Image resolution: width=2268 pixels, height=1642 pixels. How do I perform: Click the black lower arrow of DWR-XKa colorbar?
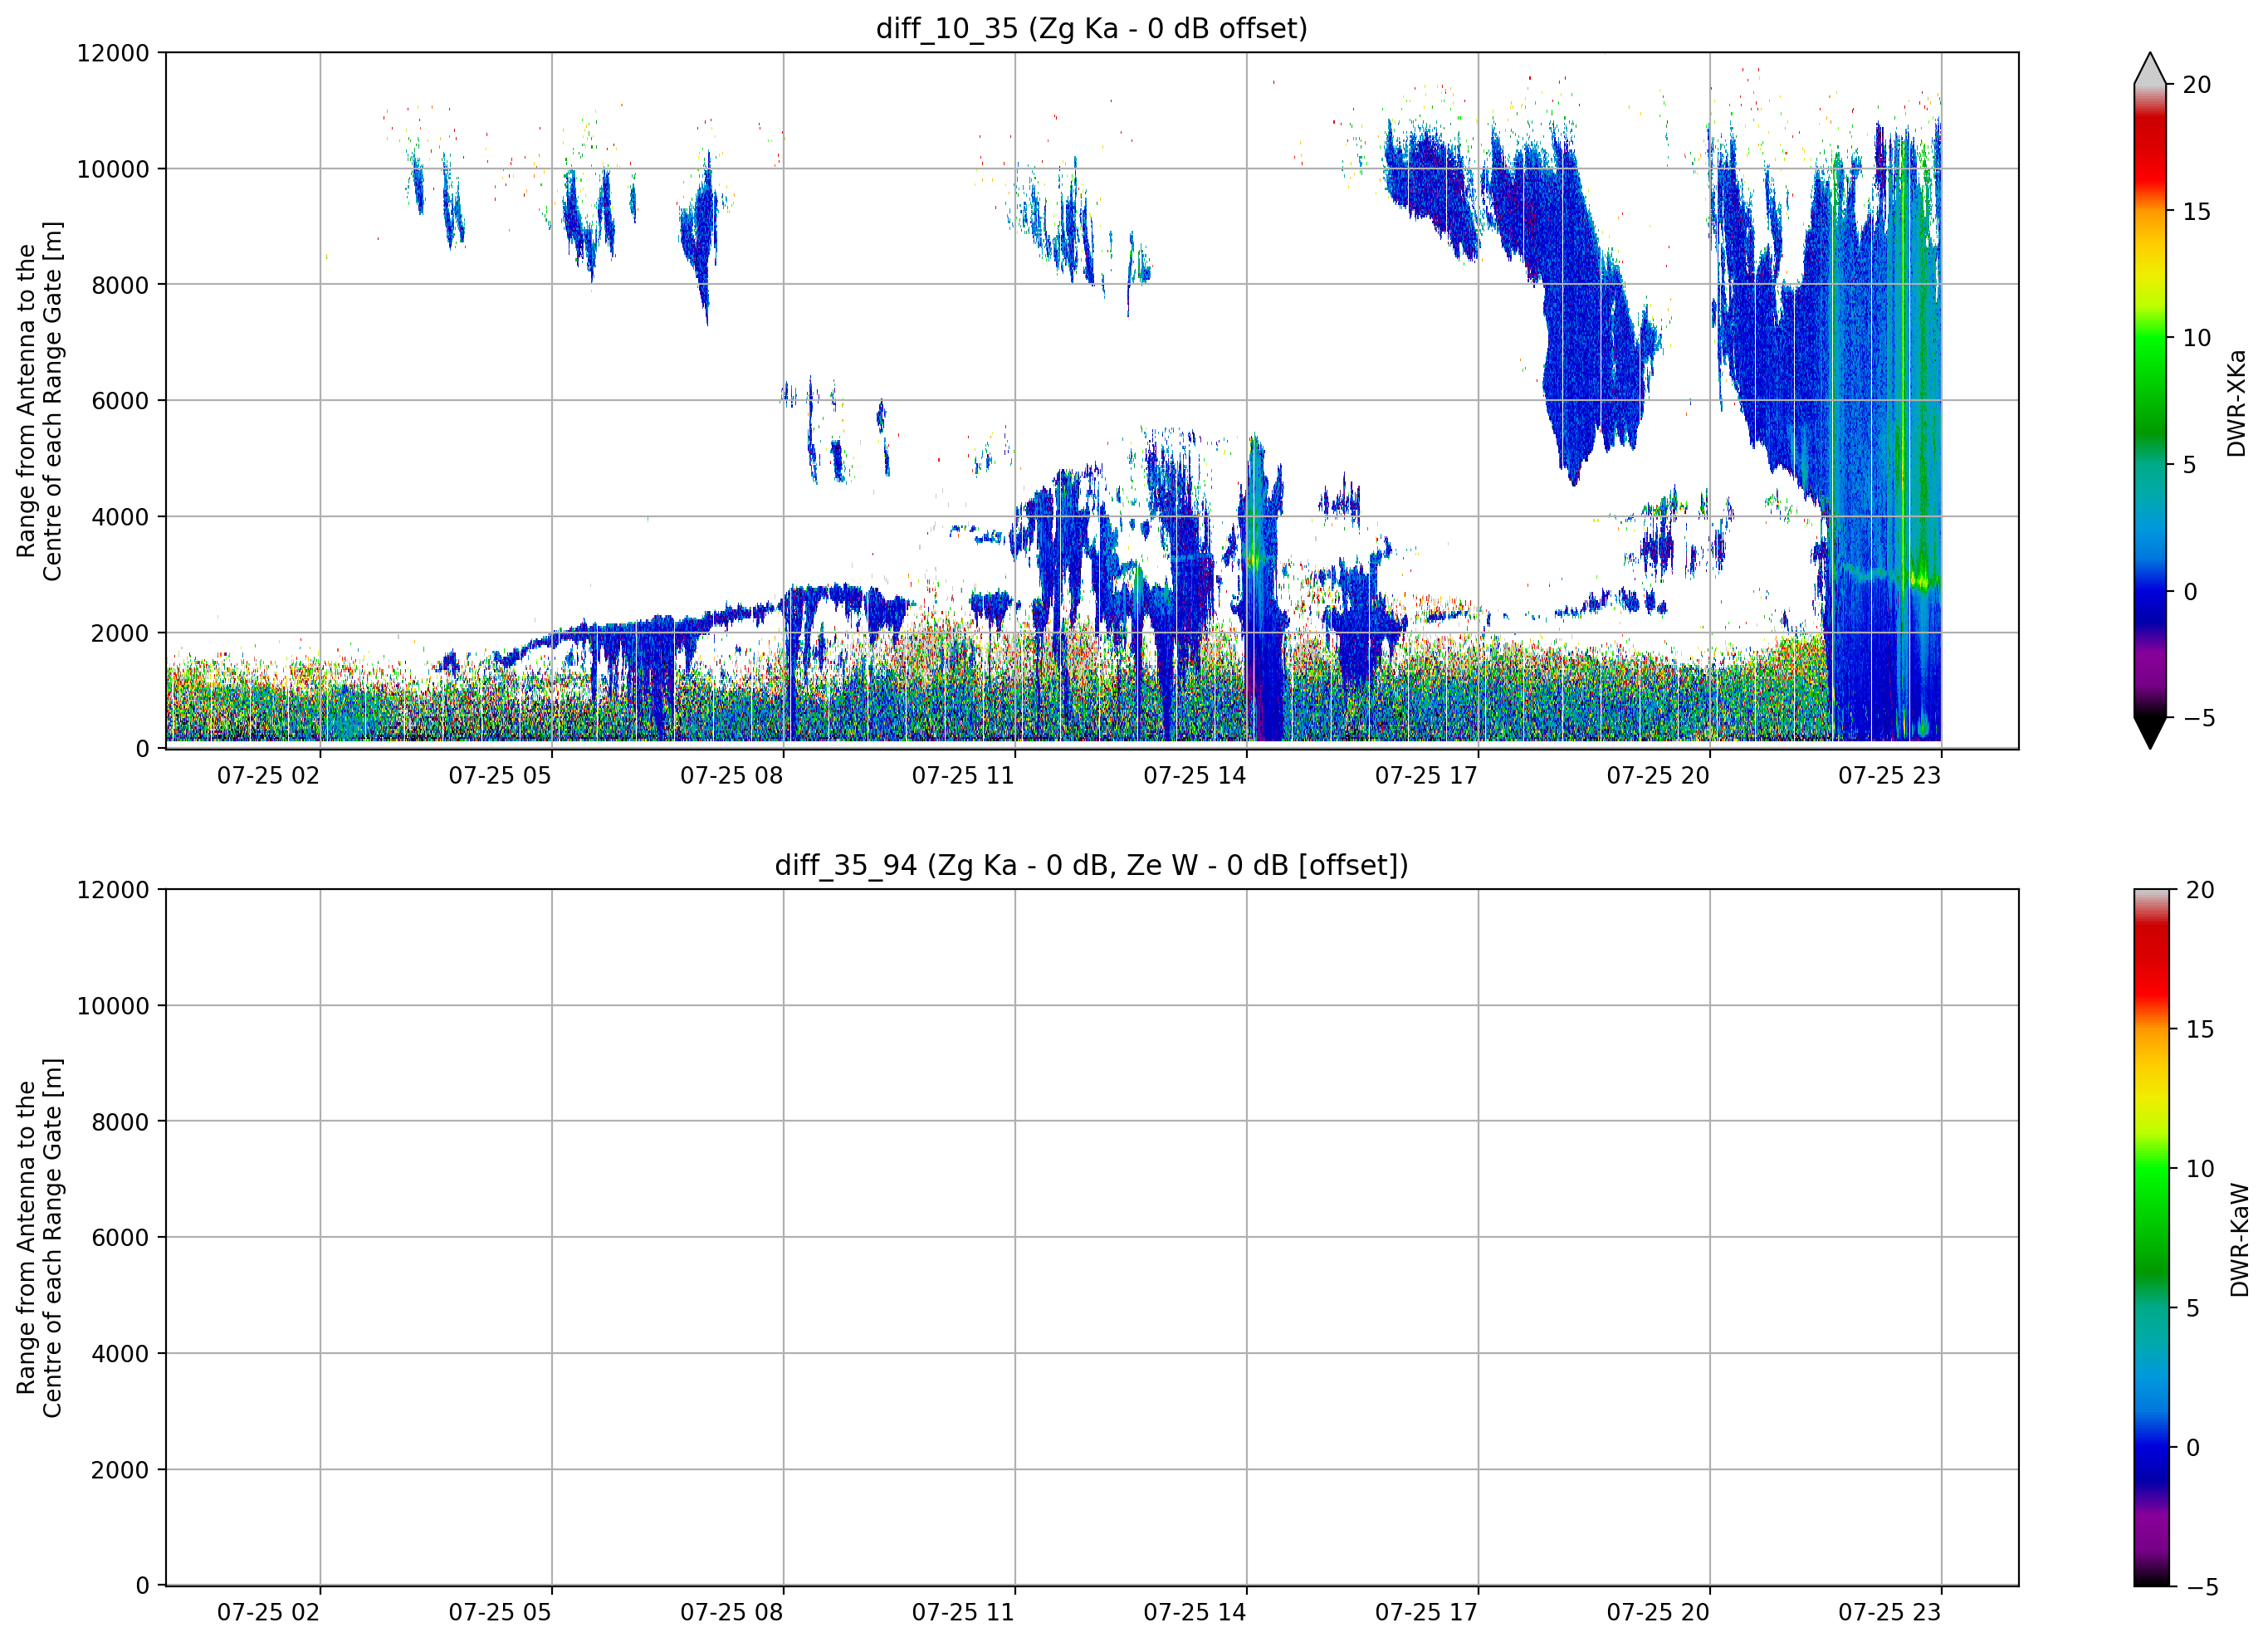2150,731
